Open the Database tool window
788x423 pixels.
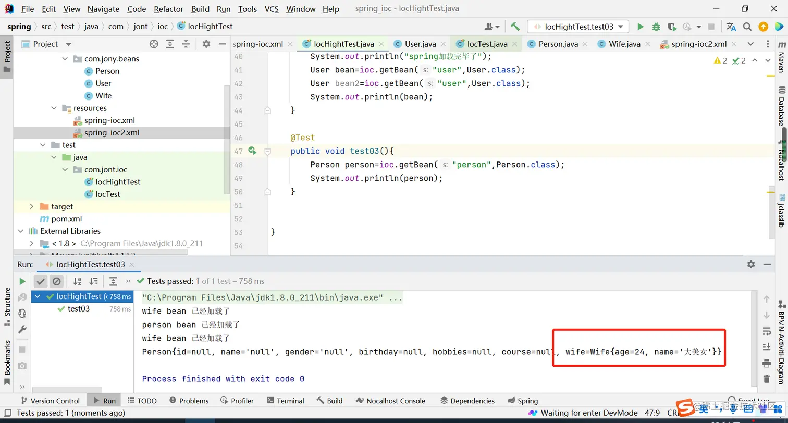point(781,107)
